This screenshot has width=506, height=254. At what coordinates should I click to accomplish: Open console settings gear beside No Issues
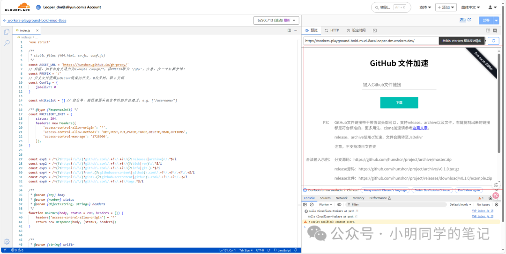(x=496, y=204)
